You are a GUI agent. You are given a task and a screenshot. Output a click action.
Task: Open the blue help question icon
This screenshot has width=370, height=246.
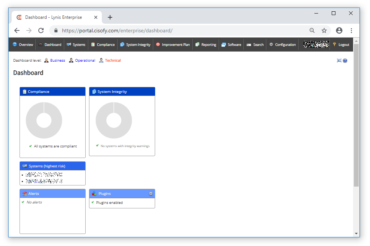tap(345, 61)
